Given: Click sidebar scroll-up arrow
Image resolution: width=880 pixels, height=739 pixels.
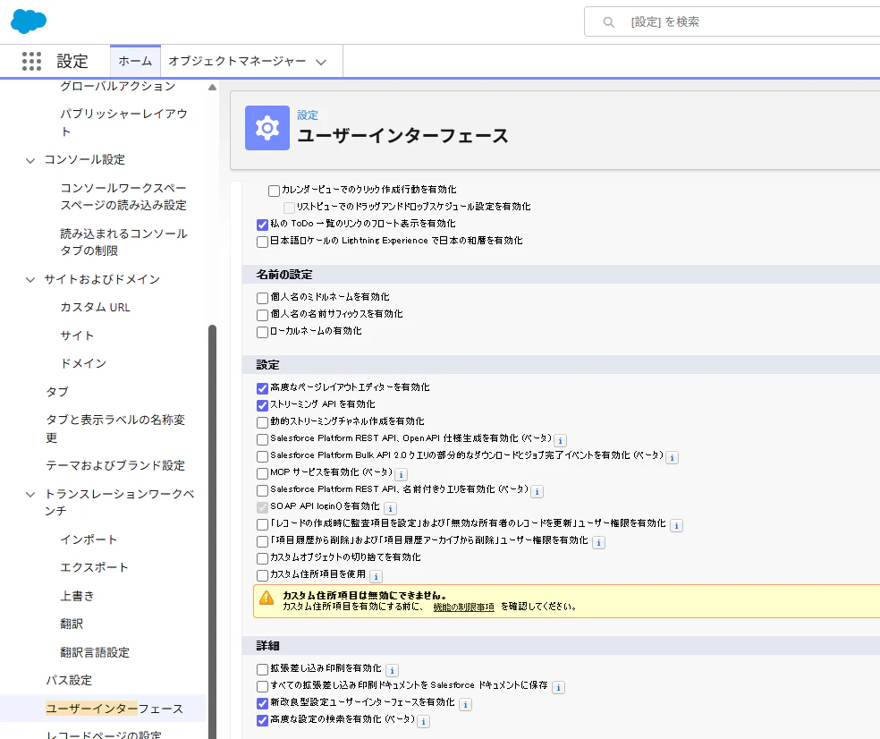Looking at the screenshot, I should [212, 87].
